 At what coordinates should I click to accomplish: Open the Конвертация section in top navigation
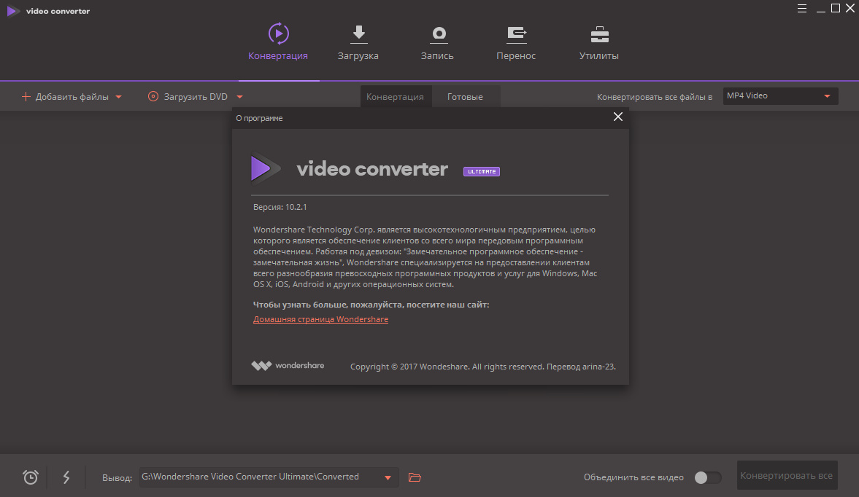[278, 43]
